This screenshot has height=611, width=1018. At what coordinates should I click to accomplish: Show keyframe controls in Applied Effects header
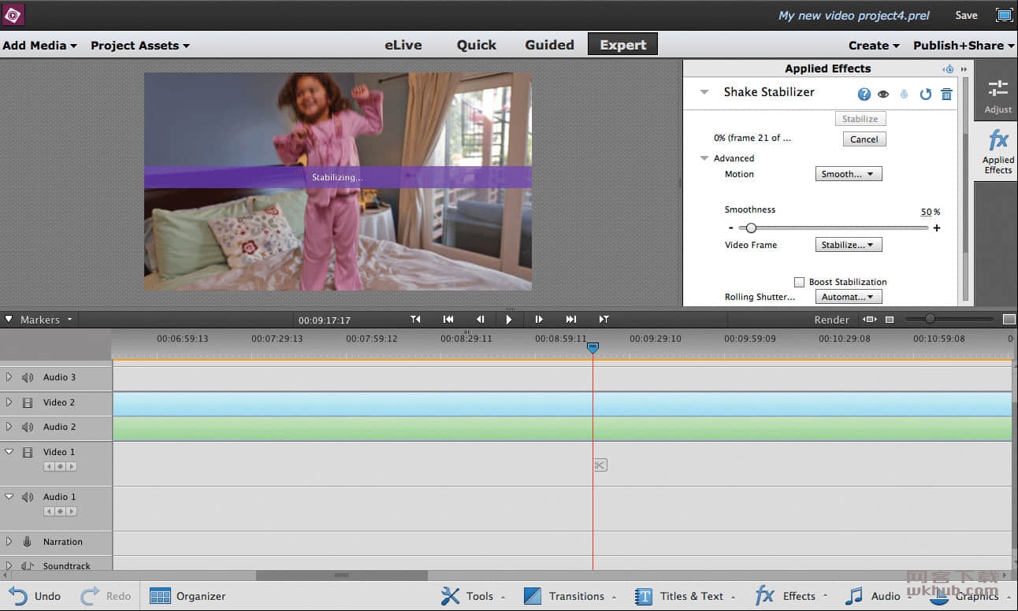pos(949,69)
